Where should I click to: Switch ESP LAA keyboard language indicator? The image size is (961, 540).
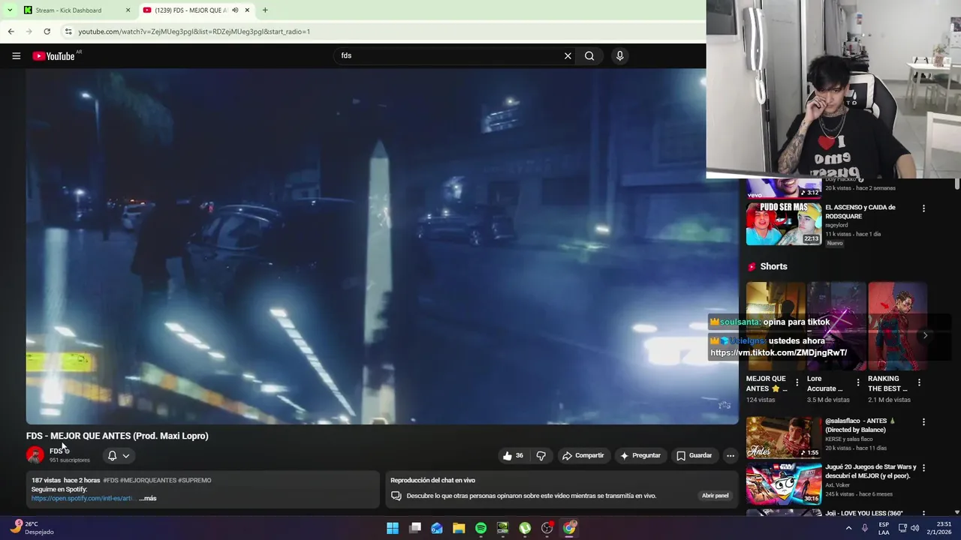884,528
